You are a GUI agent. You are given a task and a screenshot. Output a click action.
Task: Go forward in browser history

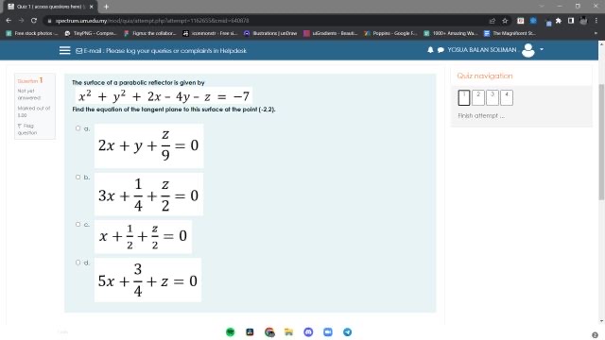tap(21, 21)
